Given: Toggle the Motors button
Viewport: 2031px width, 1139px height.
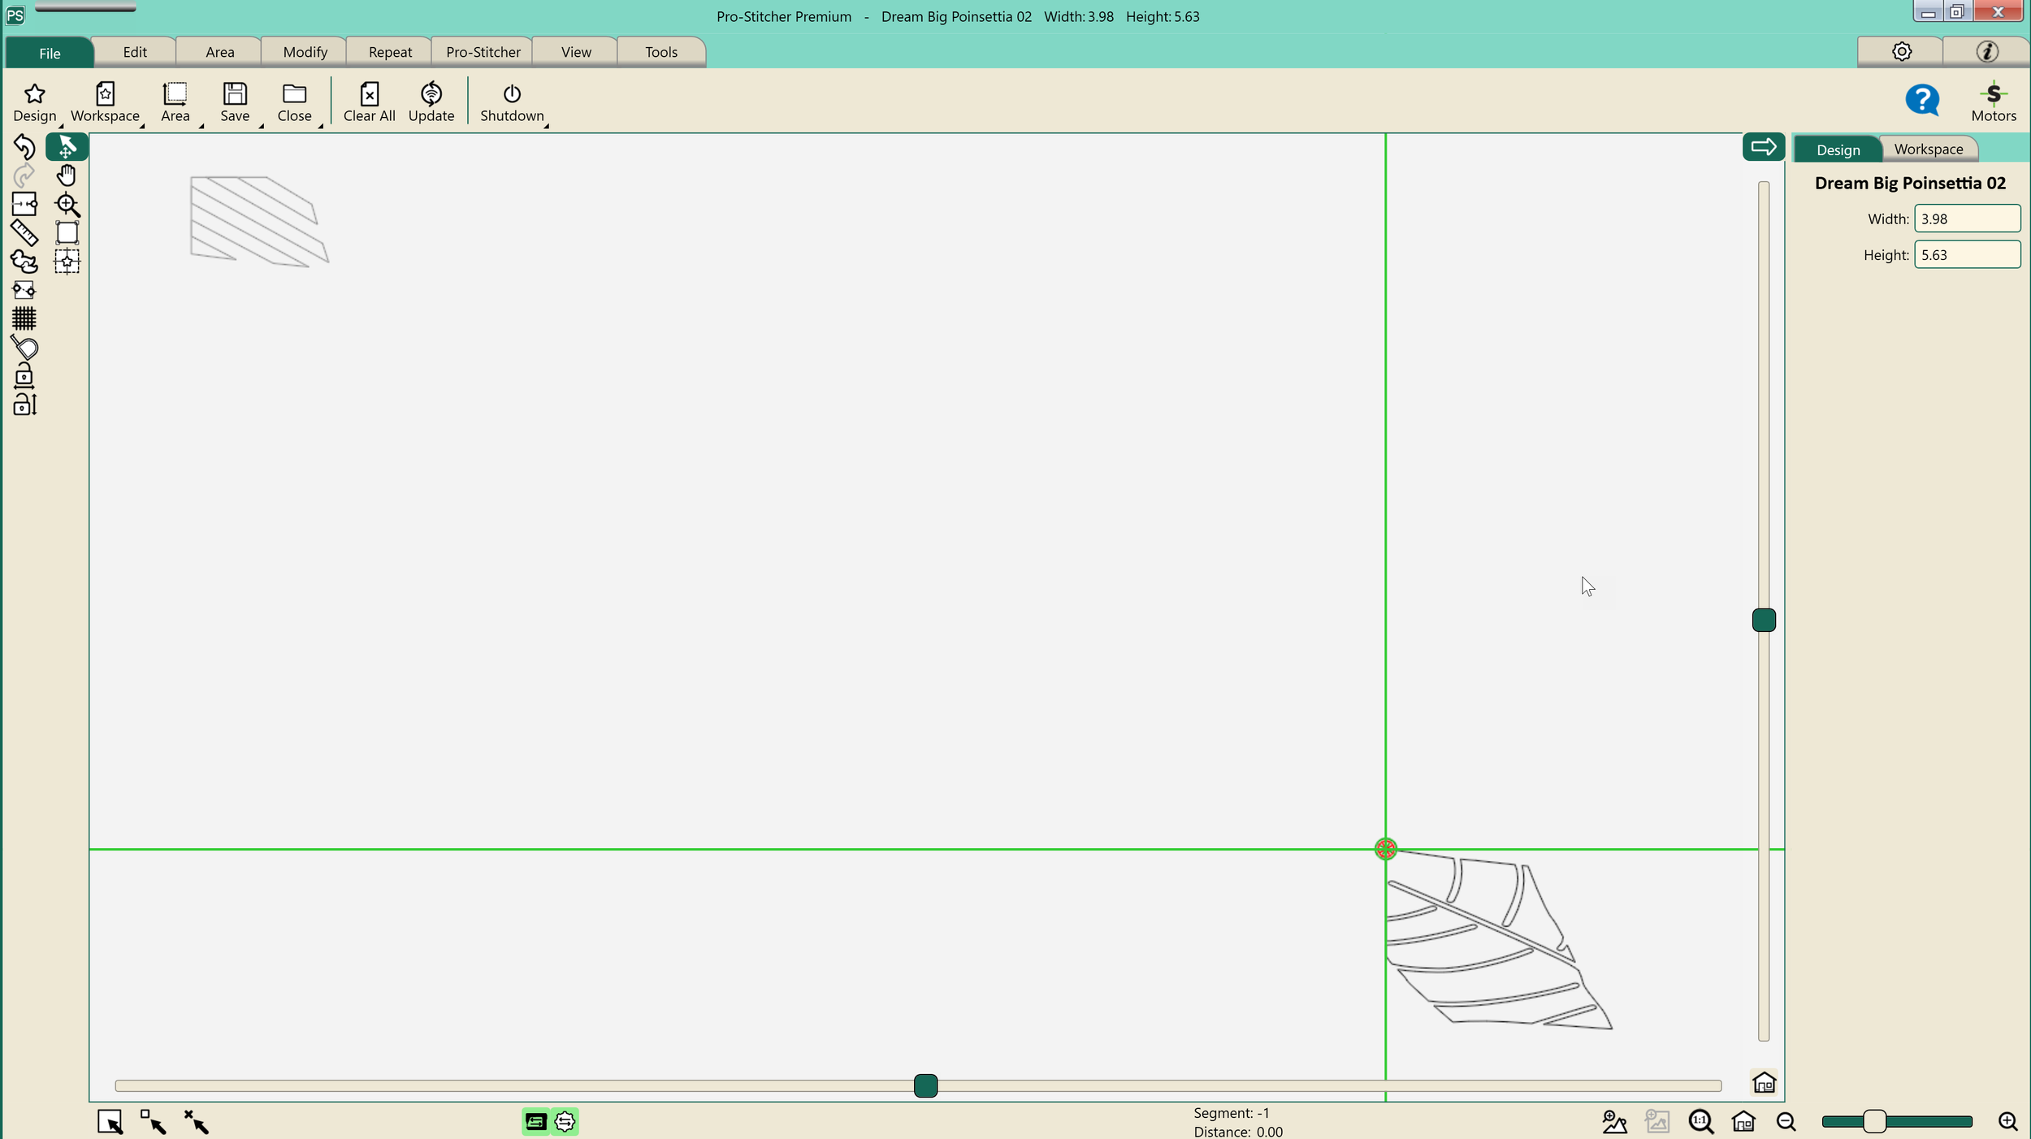Looking at the screenshot, I should pos(1993,102).
